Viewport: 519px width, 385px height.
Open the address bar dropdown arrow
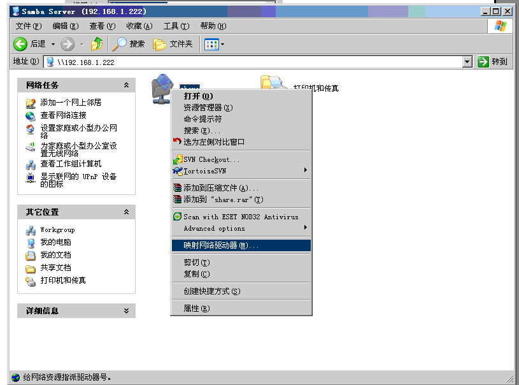tap(467, 62)
